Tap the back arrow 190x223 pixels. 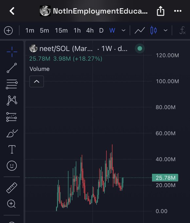pos(12,11)
